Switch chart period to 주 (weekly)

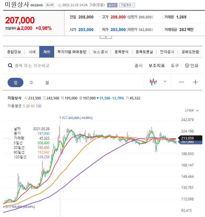click(31, 82)
